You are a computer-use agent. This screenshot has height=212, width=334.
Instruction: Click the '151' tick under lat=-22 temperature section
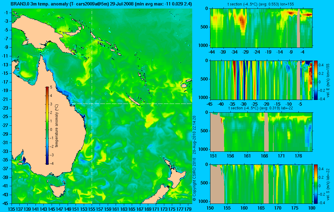[x=213, y=156]
